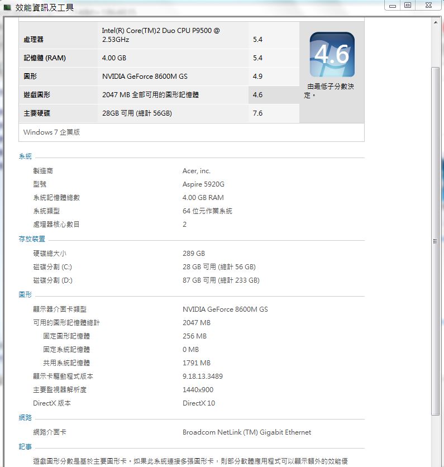Image resolution: width=444 pixels, height=467 pixels.
Task: Click the 固定系統記憶體 label
Action: click(x=66, y=349)
